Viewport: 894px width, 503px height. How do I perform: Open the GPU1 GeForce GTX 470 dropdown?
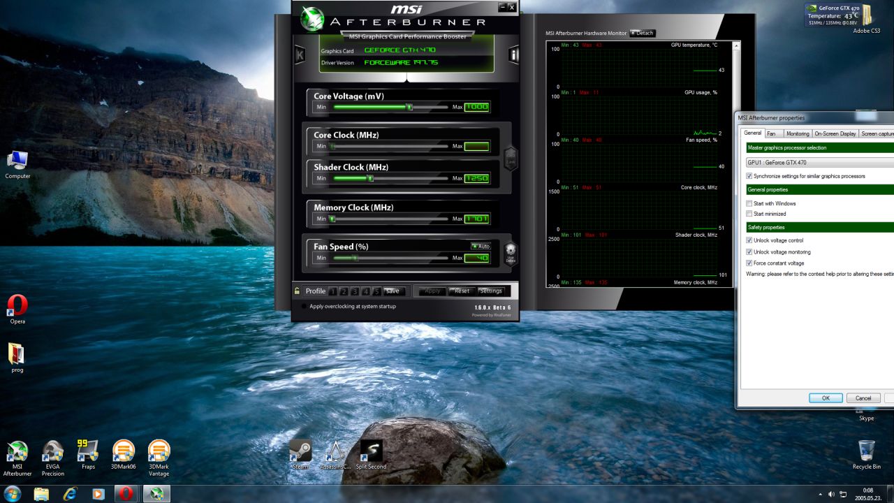point(820,162)
